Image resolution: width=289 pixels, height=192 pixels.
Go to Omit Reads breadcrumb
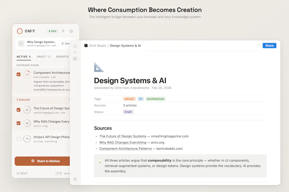[x=98, y=45]
